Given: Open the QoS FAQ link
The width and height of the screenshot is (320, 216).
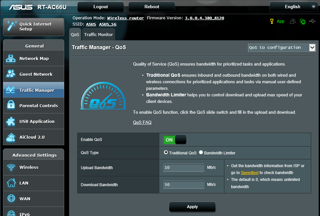Looking at the screenshot, I should pyautogui.click(x=142, y=122).
